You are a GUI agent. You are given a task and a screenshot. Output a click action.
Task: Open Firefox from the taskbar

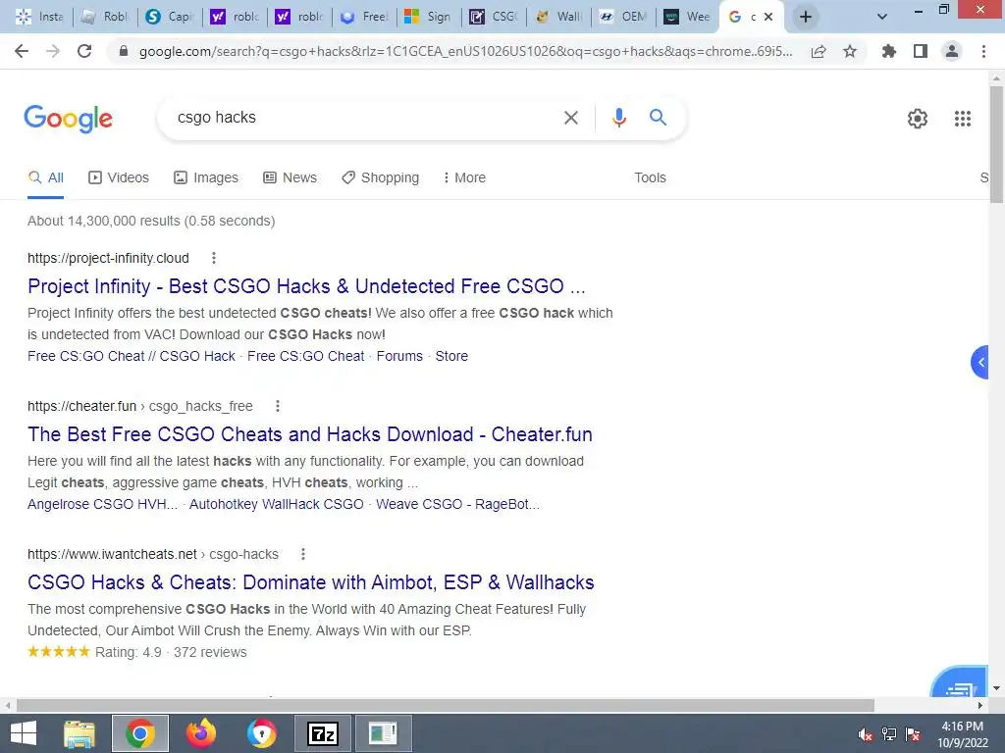point(201,733)
